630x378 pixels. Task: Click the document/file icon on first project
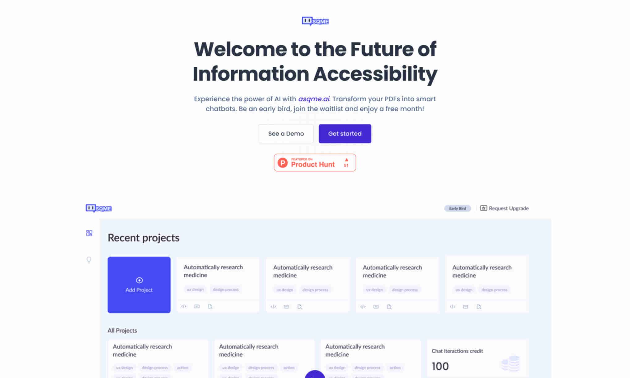coord(210,306)
